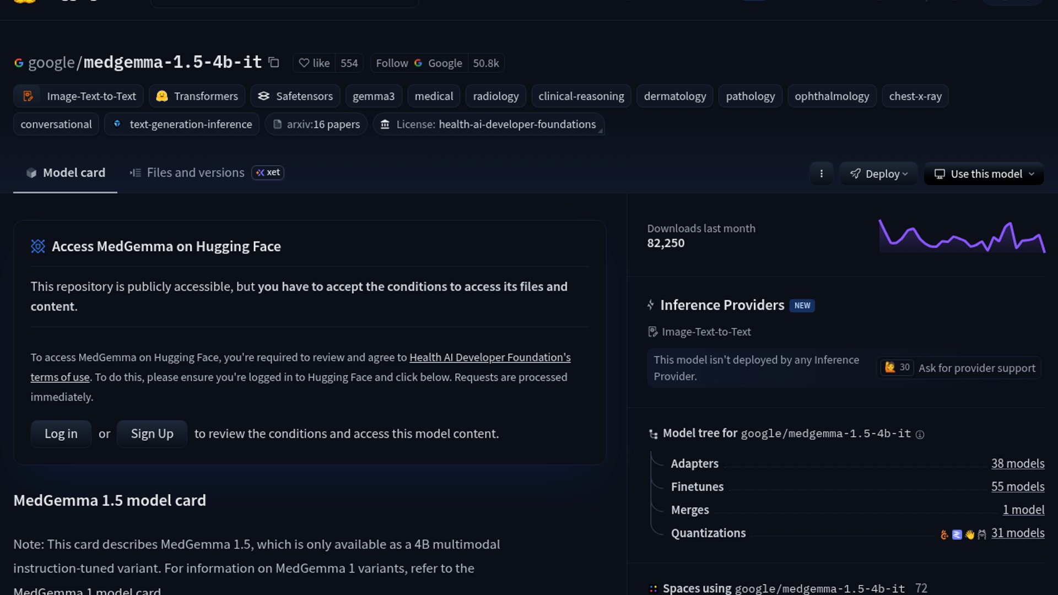Click the Transformers library tag
This screenshot has height=595, width=1058.
197,96
